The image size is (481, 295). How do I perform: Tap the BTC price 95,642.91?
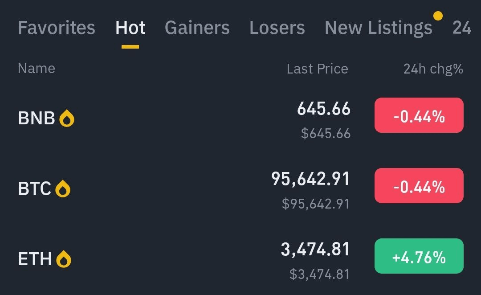click(x=310, y=179)
